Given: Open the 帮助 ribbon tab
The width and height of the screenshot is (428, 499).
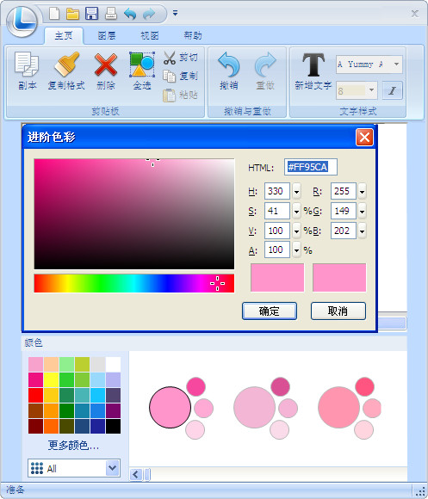Looking at the screenshot, I should (193, 35).
